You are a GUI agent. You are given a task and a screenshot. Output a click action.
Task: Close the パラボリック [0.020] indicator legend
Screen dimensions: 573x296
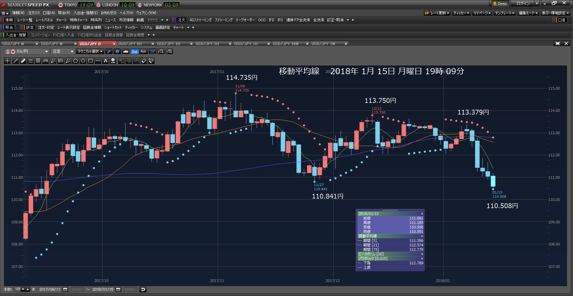click(422, 259)
